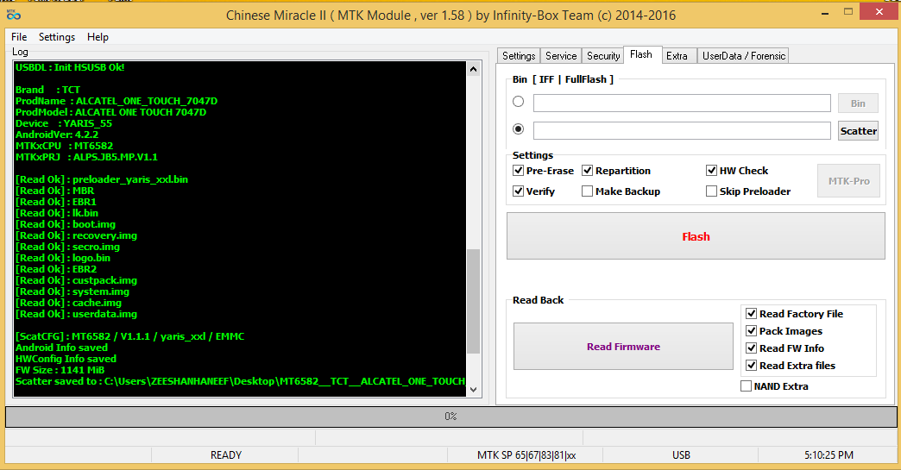
Task: Click the ProdName ALCATEL_ONE_TOUCH_7047D log line
Action: [x=117, y=101]
